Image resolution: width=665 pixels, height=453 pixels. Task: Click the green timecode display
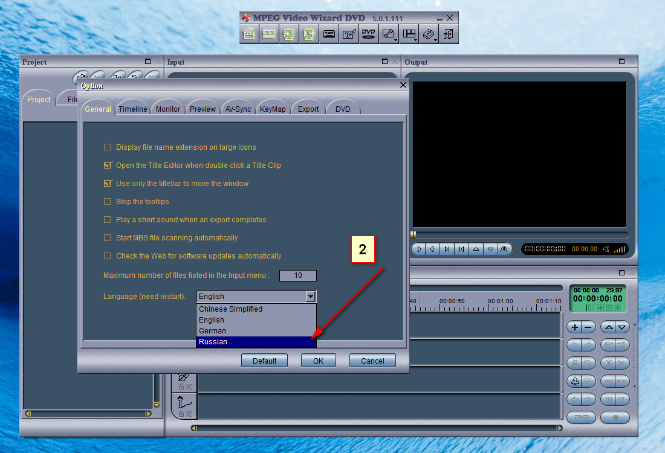(597, 298)
